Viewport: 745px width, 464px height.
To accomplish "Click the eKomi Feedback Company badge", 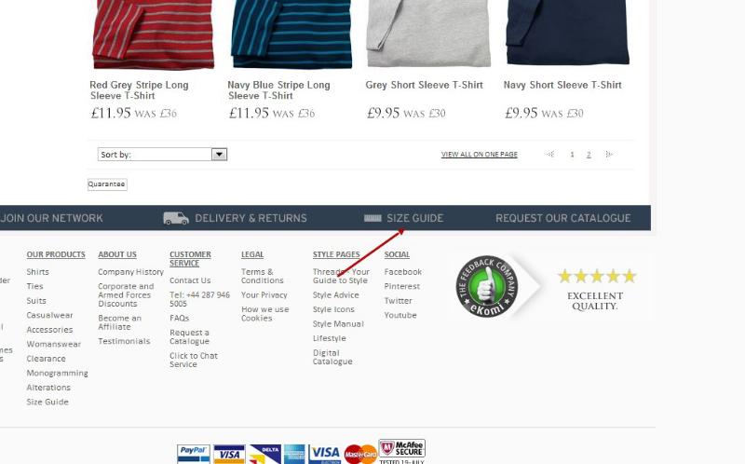I will [x=487, y=286].
